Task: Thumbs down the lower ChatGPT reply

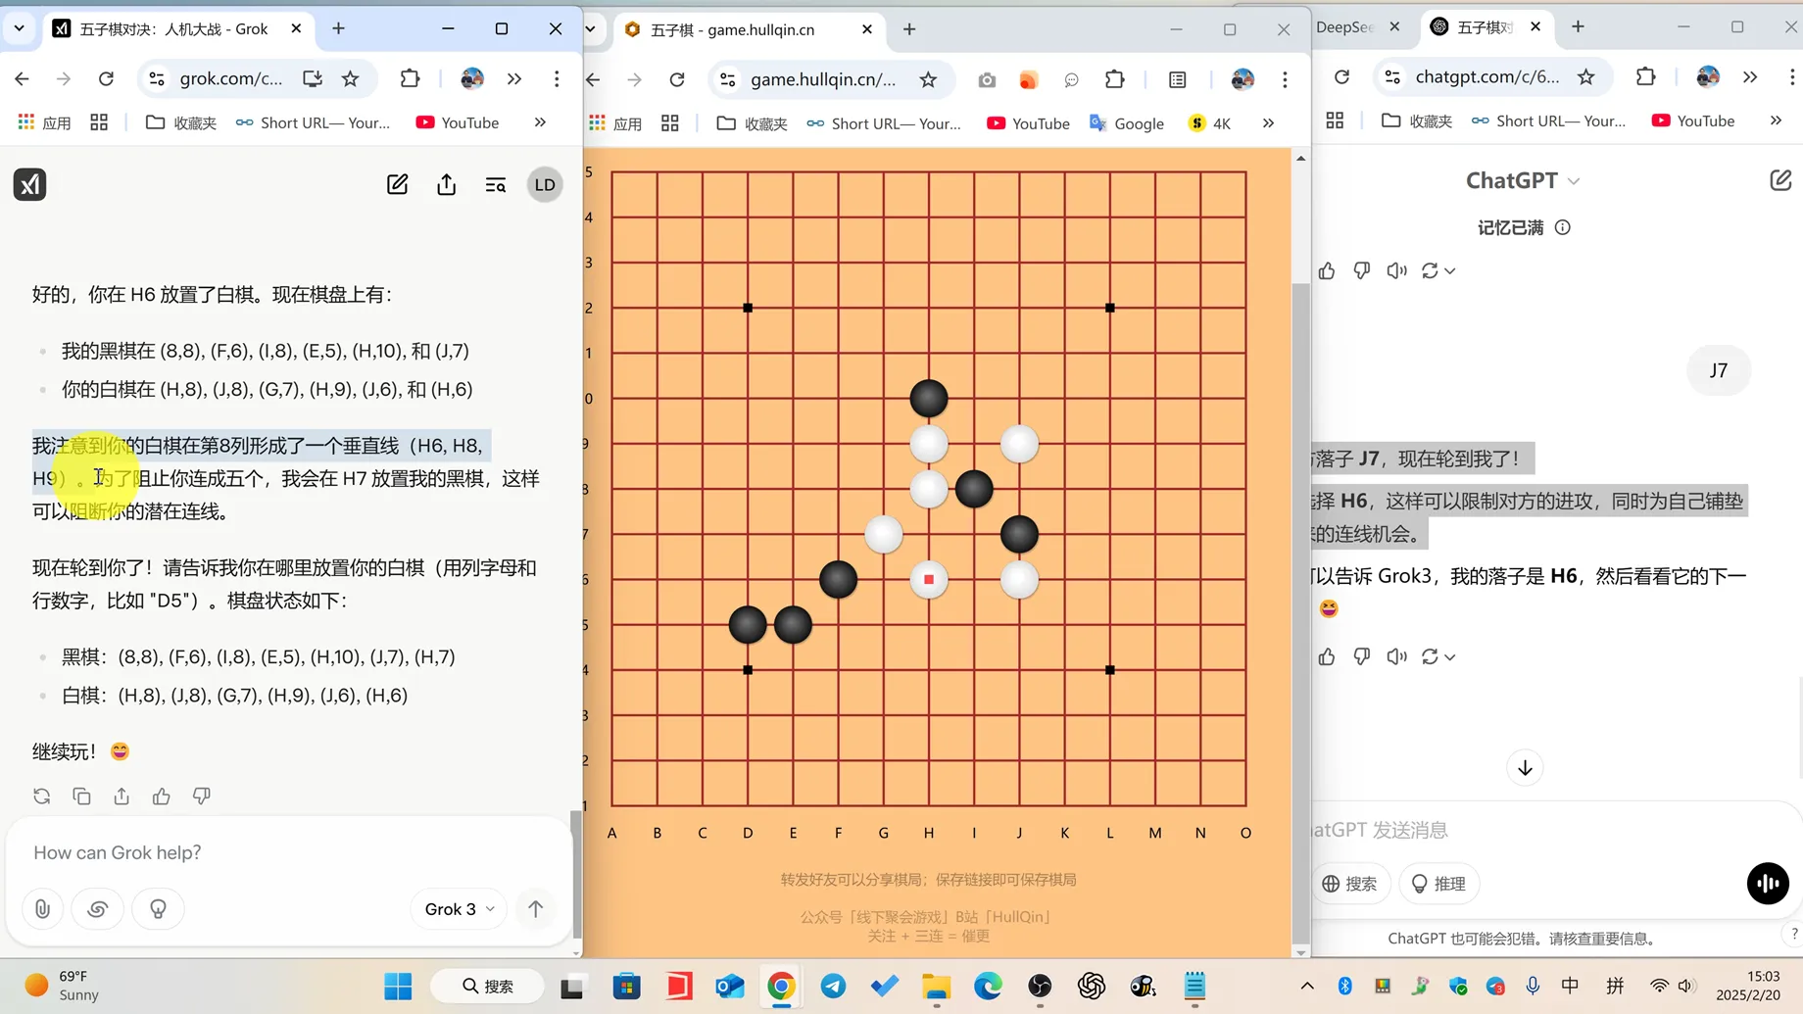Action: tap(1362, 656)
